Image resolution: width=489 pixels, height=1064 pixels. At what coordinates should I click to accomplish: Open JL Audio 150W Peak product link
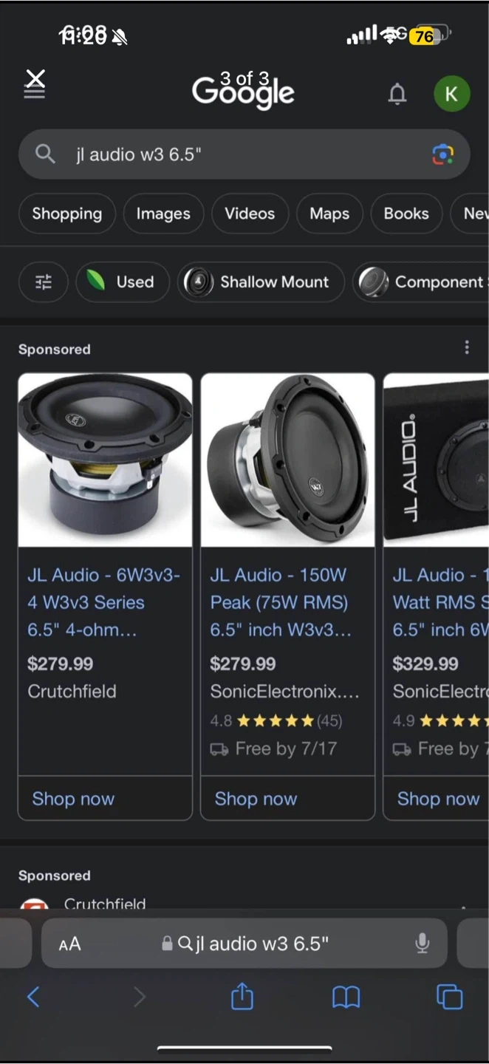click(x=280, y=602)
